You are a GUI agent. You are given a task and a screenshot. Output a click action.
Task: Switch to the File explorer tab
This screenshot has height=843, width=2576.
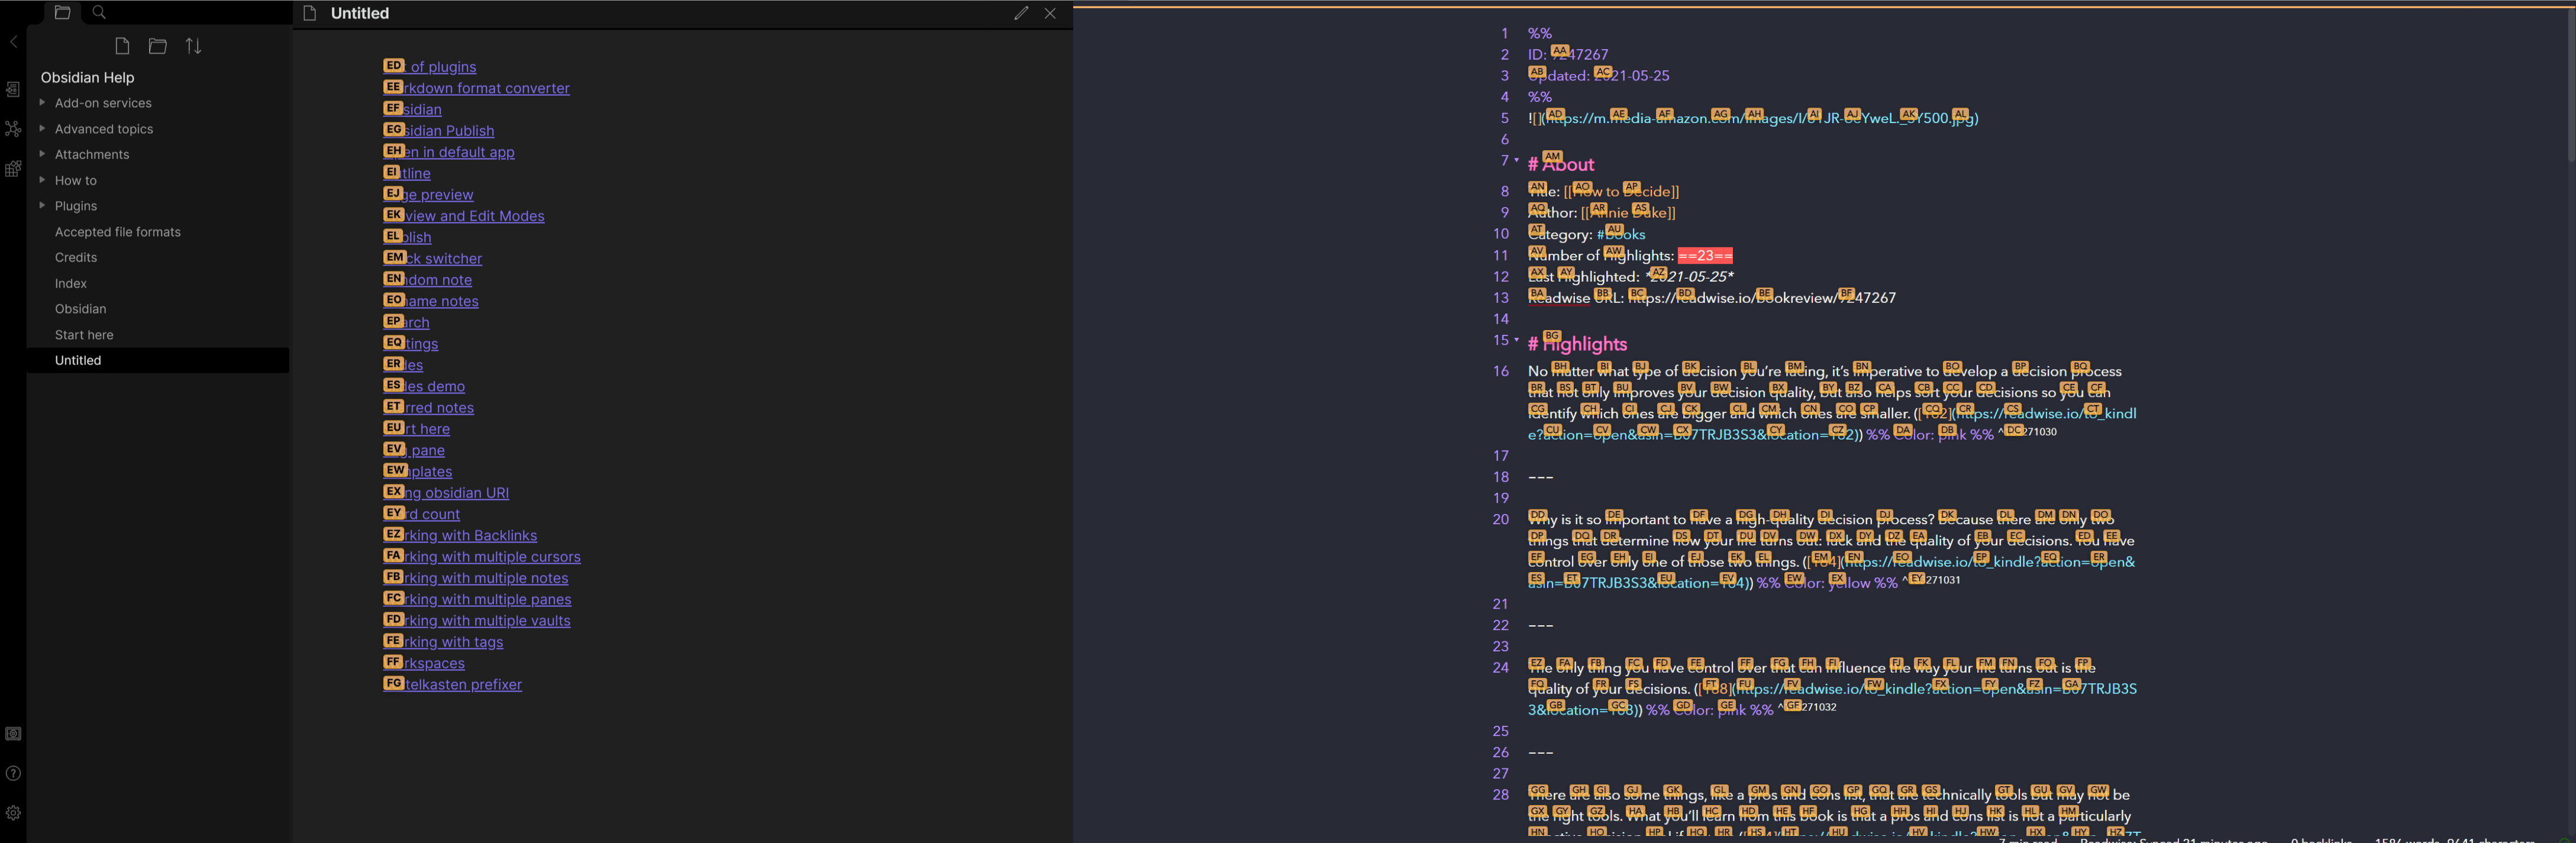(x=62, y=12)
